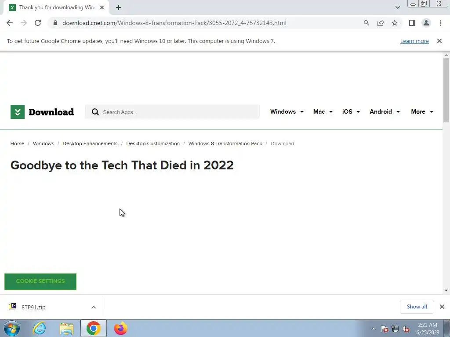Click the COOKIE SETTINGS button

coord(40,281)
